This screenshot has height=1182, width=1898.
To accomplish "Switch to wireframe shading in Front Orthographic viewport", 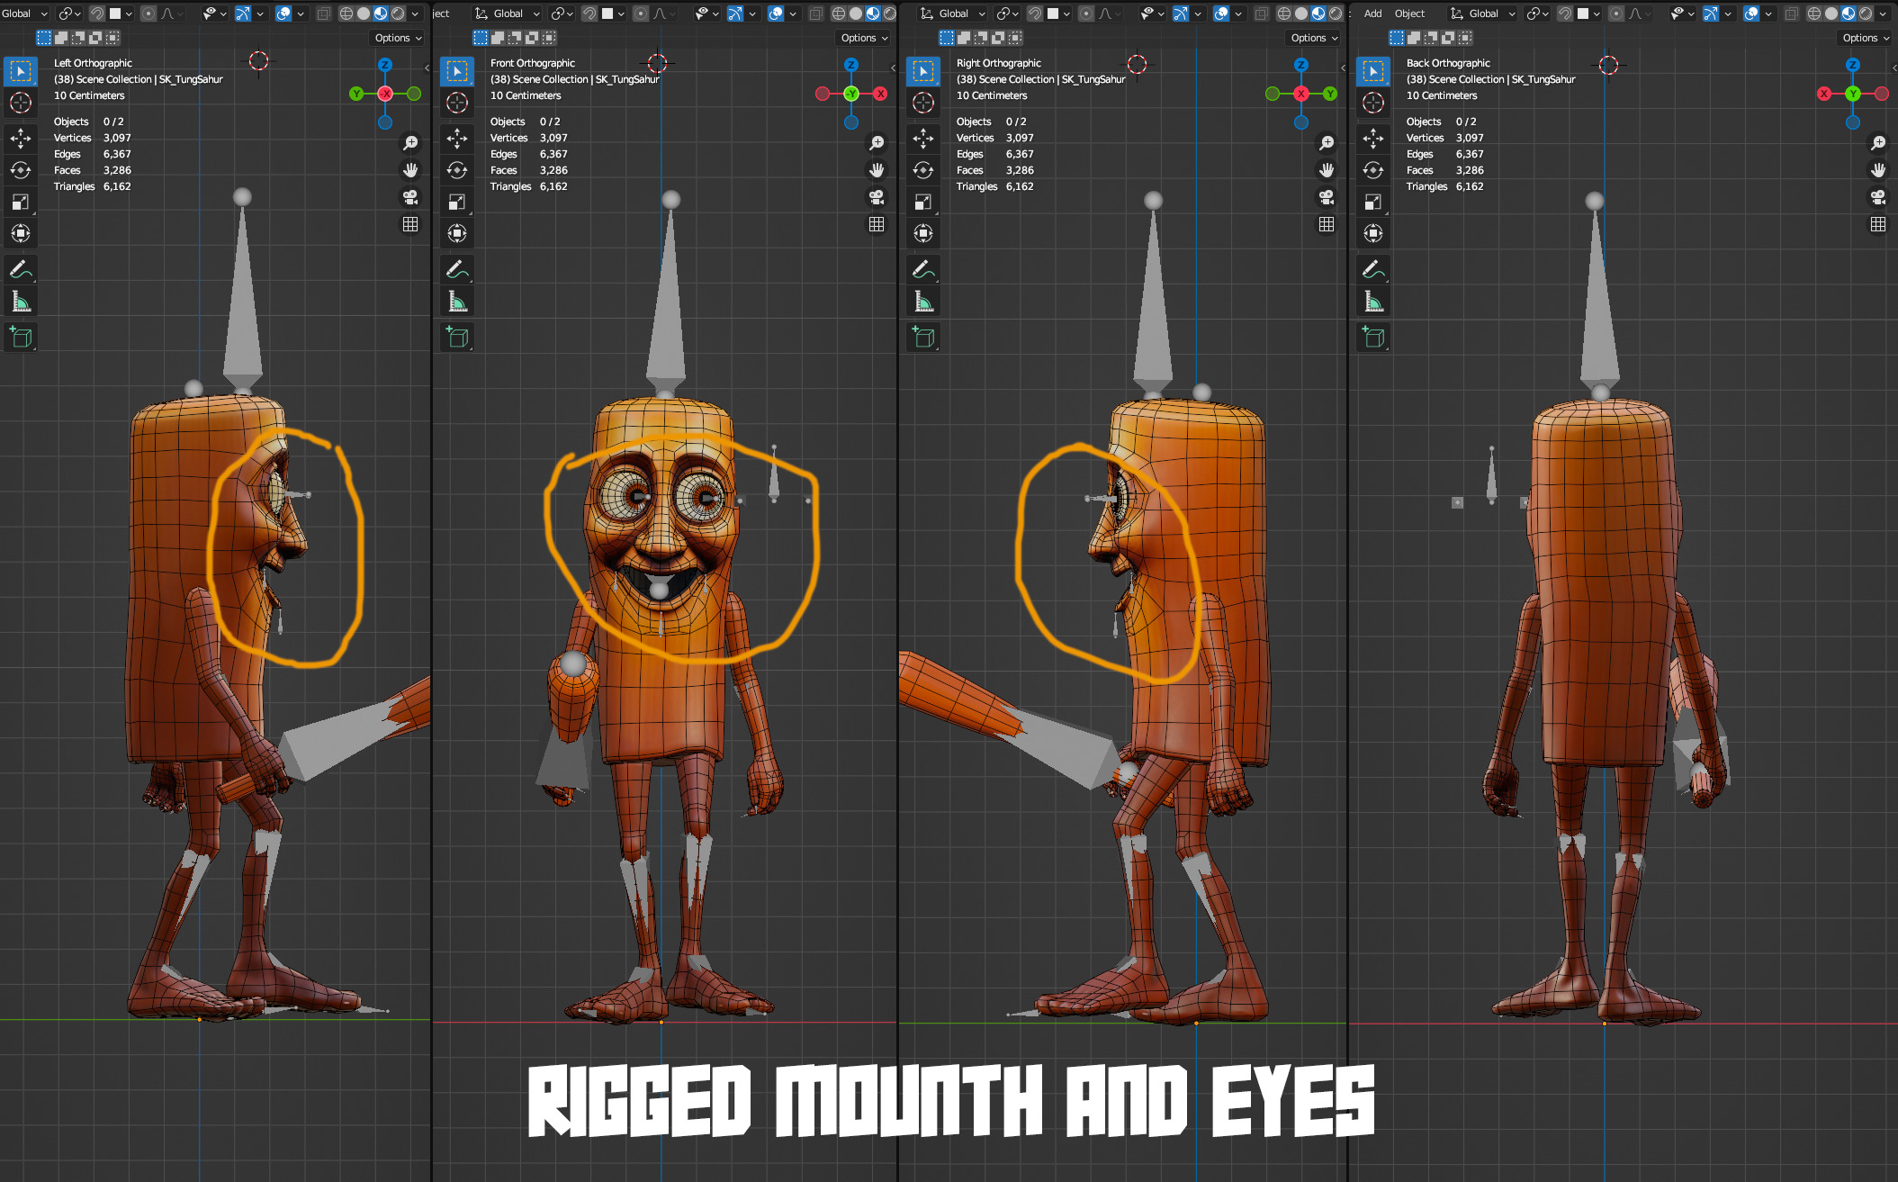I will pos(839,14).
